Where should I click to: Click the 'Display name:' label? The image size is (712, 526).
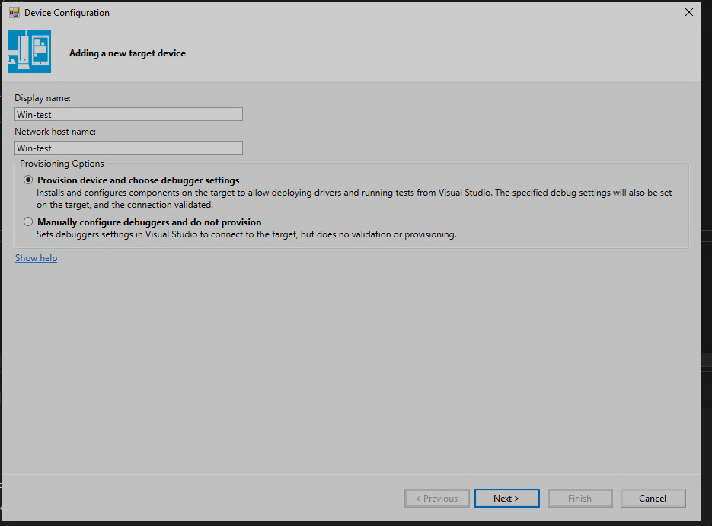pos(43,98)
